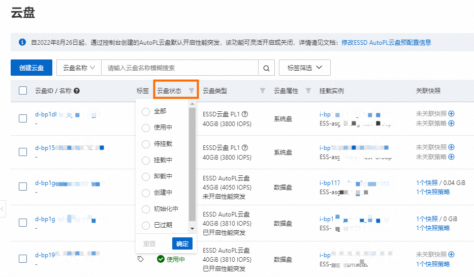The height and width of the screenshot is (277, 474).
Task: Check the first disk row checkbox
Action: [x=23, y=118]
